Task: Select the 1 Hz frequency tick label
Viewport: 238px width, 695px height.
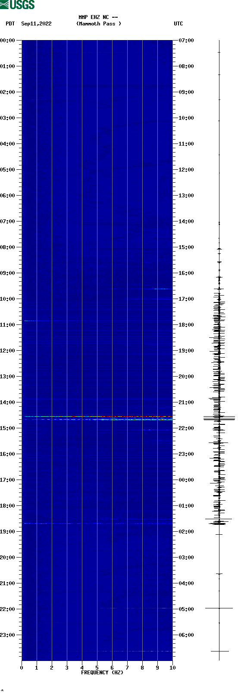Action: (x=37, y=668)
